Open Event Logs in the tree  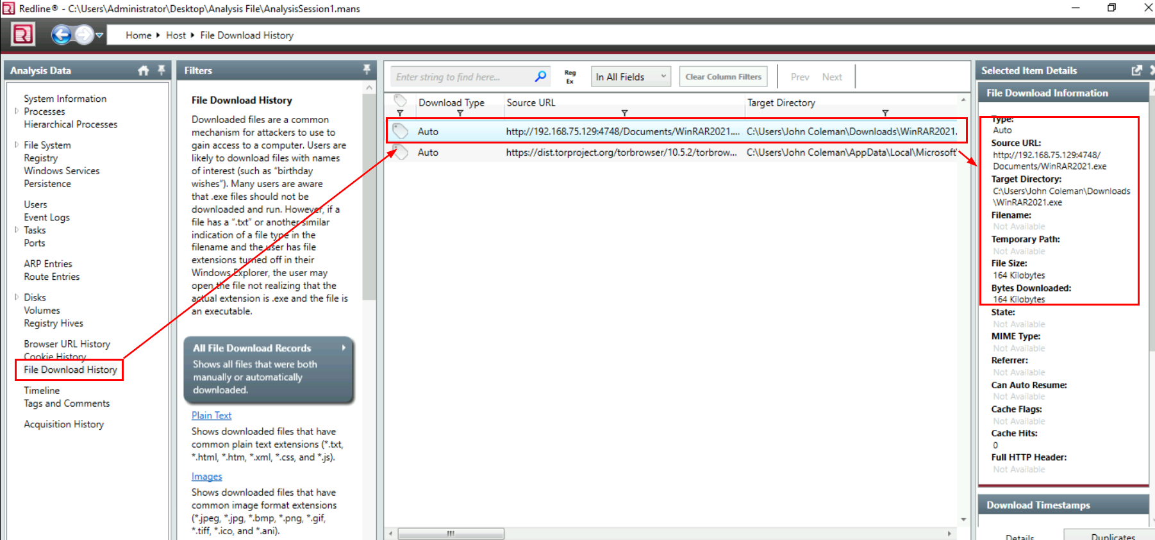[x=47, y=218]
